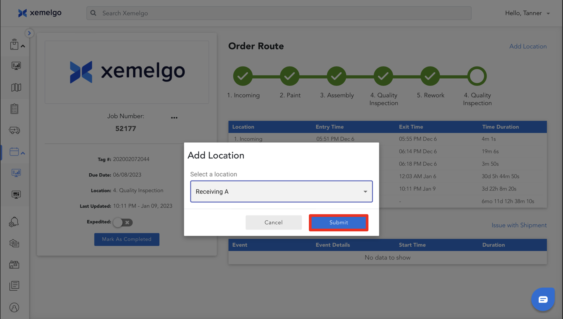
Task: Toggle the Expedited switch
Action: tap(123, 222)
